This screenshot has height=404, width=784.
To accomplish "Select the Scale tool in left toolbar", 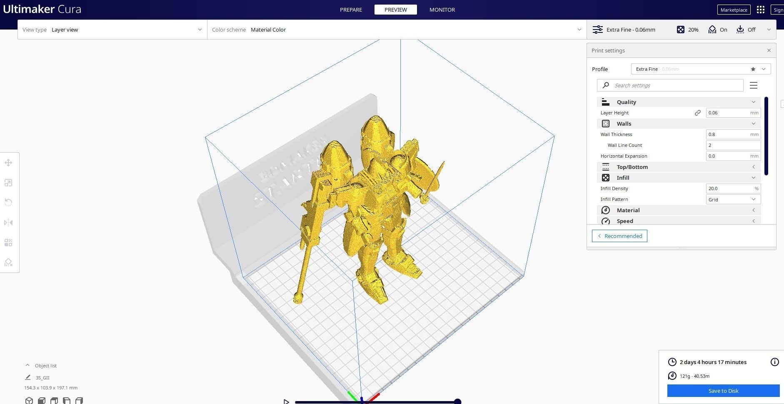I will [x=8, y=183].
